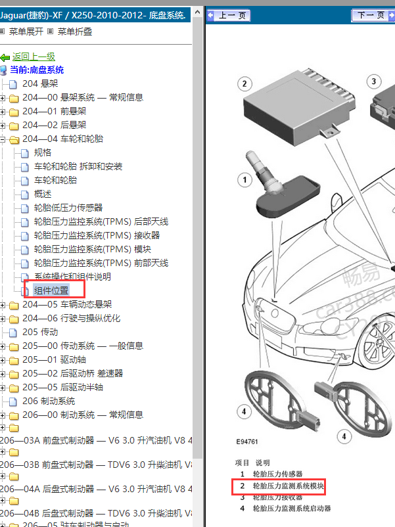Click the 规格 document icon
This screenshot has width=395, height=527.
click(25, 153)
